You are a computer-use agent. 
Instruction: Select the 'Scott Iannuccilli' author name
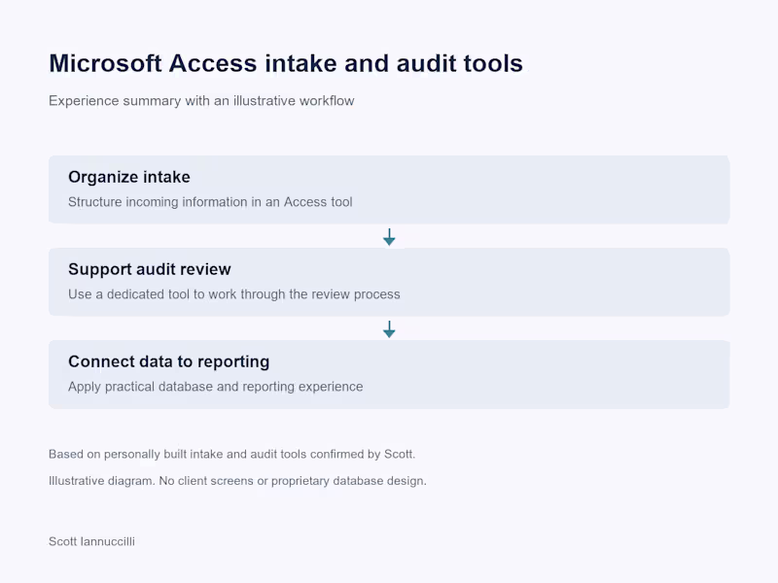click(91, 541)
